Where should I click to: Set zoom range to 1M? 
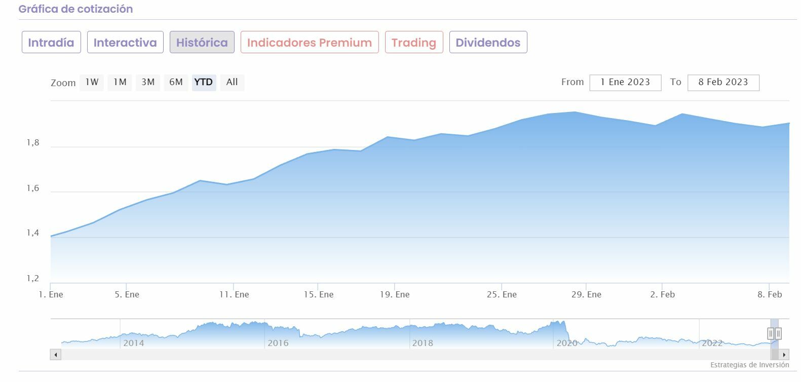tap(120, 82)
